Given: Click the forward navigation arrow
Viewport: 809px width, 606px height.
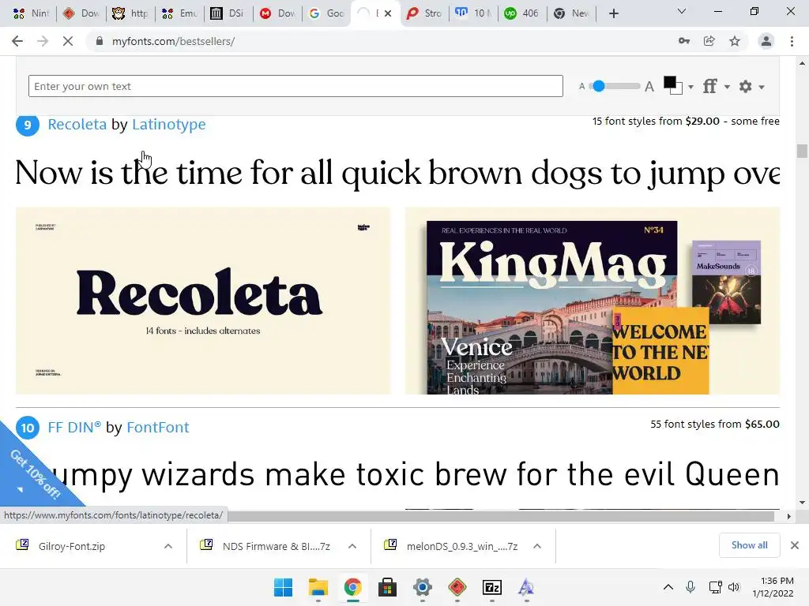Looking at the screenshot, I should (x=43, y=41).
